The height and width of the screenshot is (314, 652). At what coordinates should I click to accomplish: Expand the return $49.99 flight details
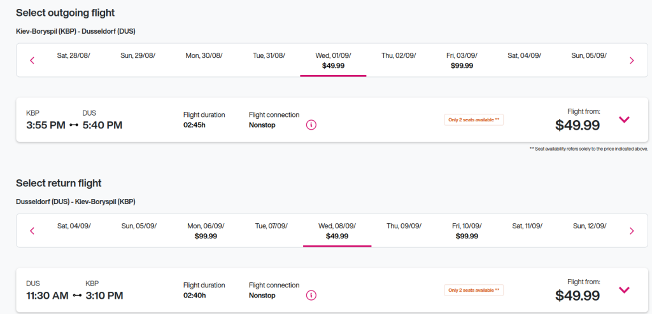pyautogui.click(x=624, y=290)
